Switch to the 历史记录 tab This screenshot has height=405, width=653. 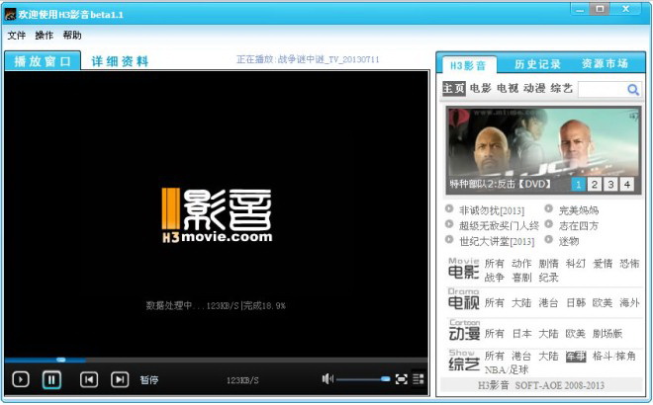(537, 64)
